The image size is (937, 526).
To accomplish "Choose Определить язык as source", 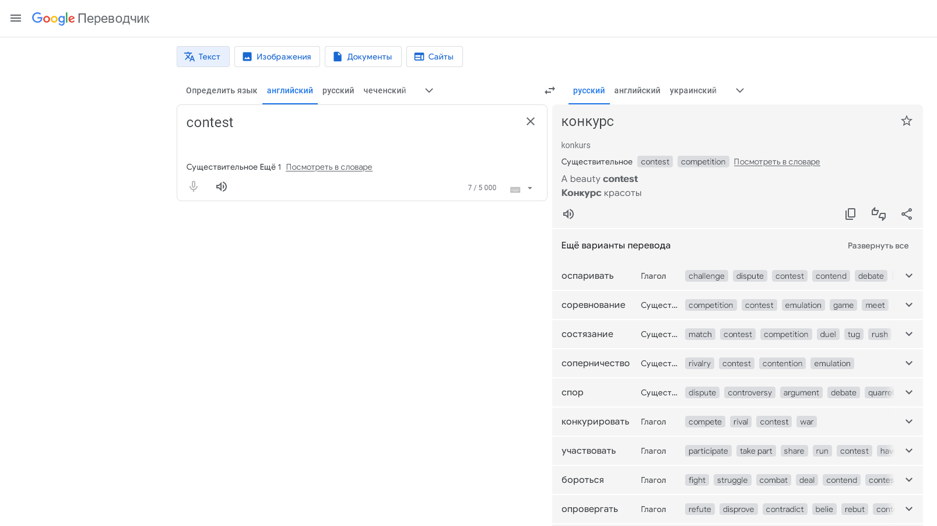I will 222,90.
